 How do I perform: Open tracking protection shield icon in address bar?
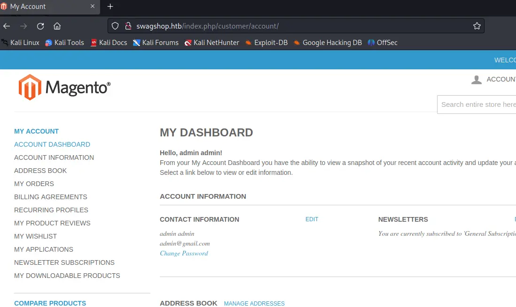pos(115,26)
